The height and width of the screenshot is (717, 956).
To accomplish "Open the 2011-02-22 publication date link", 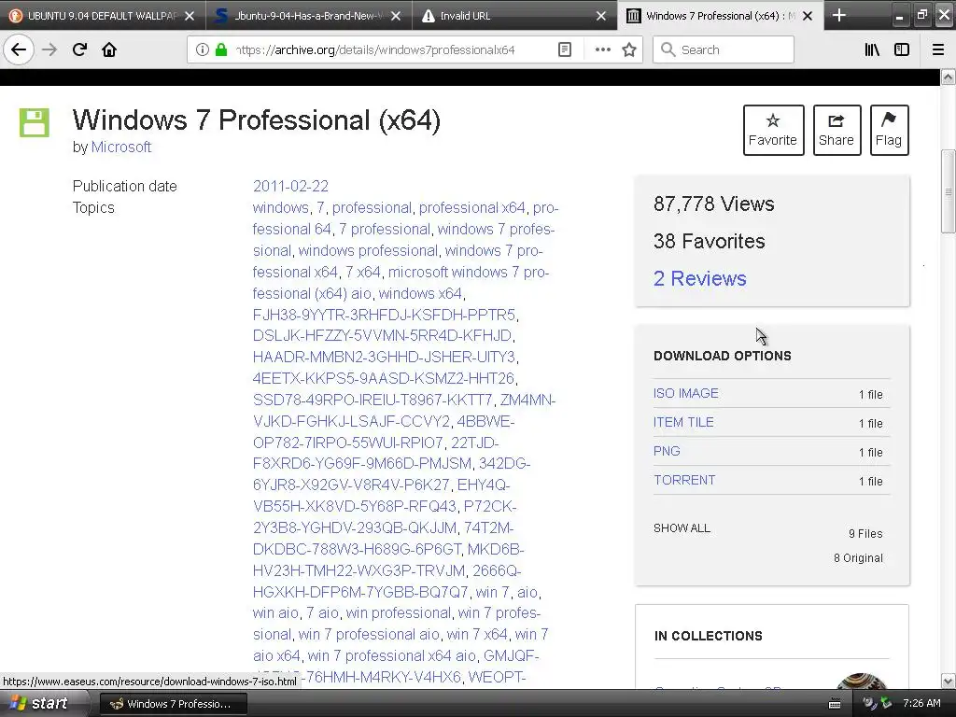I will coord(290,186).
